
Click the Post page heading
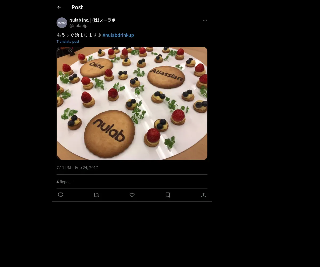[77, 7]
